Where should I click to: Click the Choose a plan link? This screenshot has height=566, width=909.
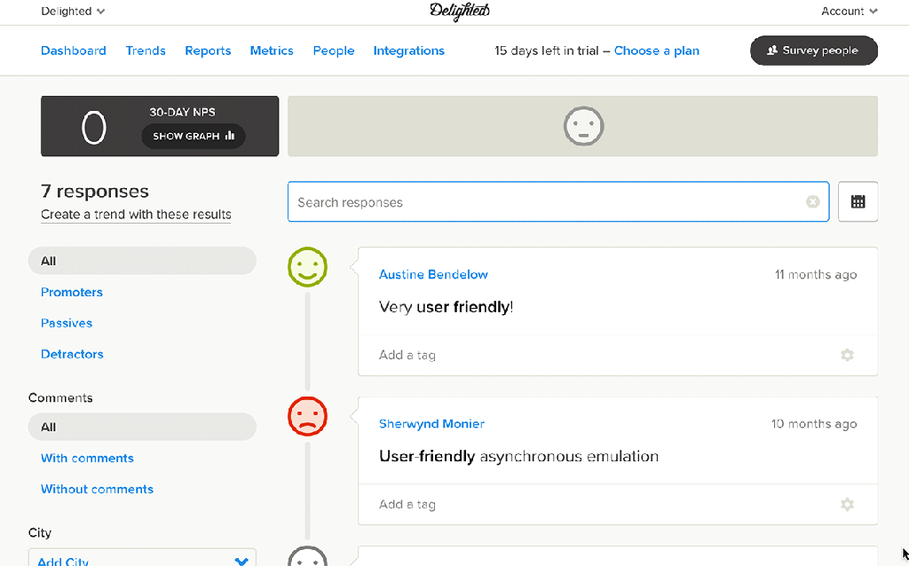657,51
